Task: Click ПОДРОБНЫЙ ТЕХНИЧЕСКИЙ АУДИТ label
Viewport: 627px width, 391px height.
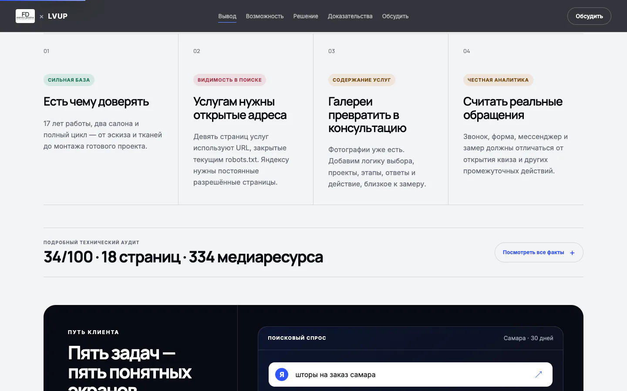Action: click(x=91, y=242)
